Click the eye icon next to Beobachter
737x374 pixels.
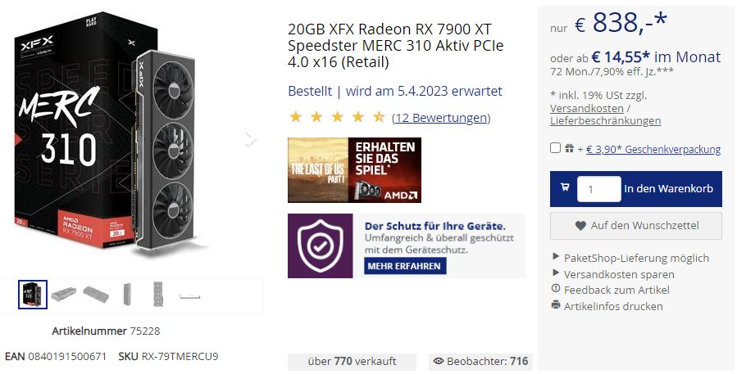coord(439,361)
